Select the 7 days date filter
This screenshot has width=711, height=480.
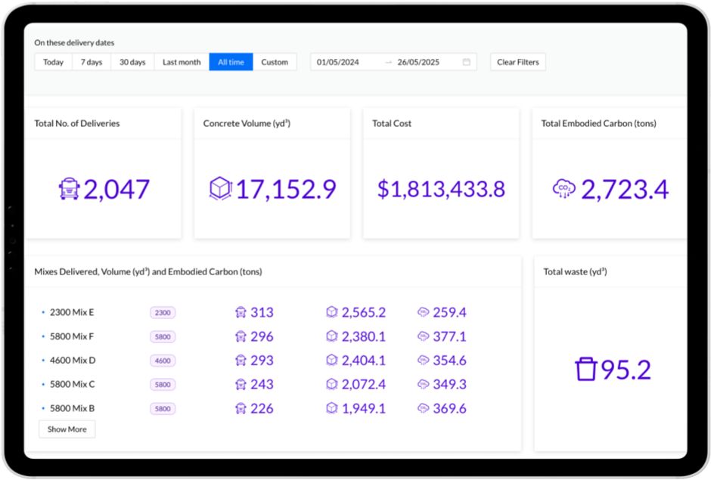91,62
